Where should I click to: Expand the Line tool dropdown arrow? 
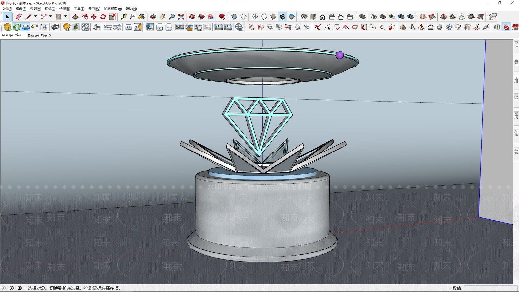click(35, 17)
